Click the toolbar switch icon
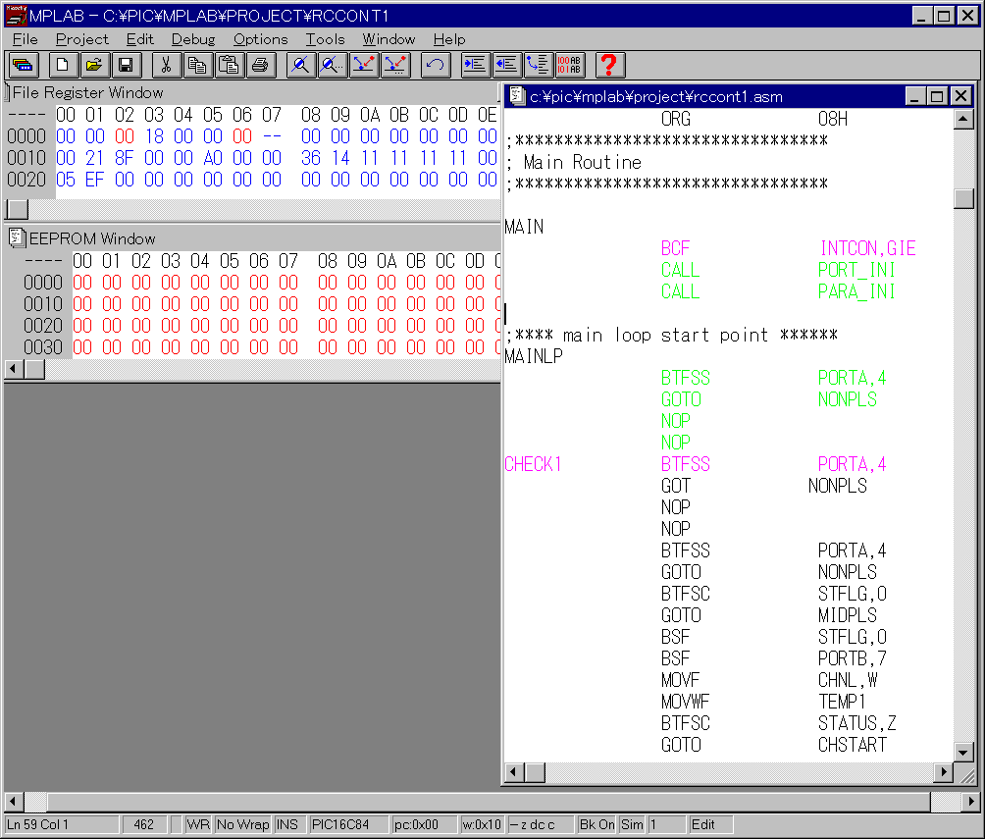 (x=23, y=65)
